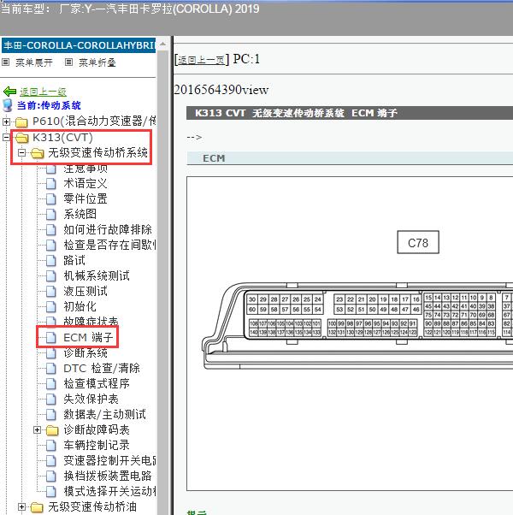Open the 失效保护表 page
This screenshot has height=515, width=513.
coord(91,399)
